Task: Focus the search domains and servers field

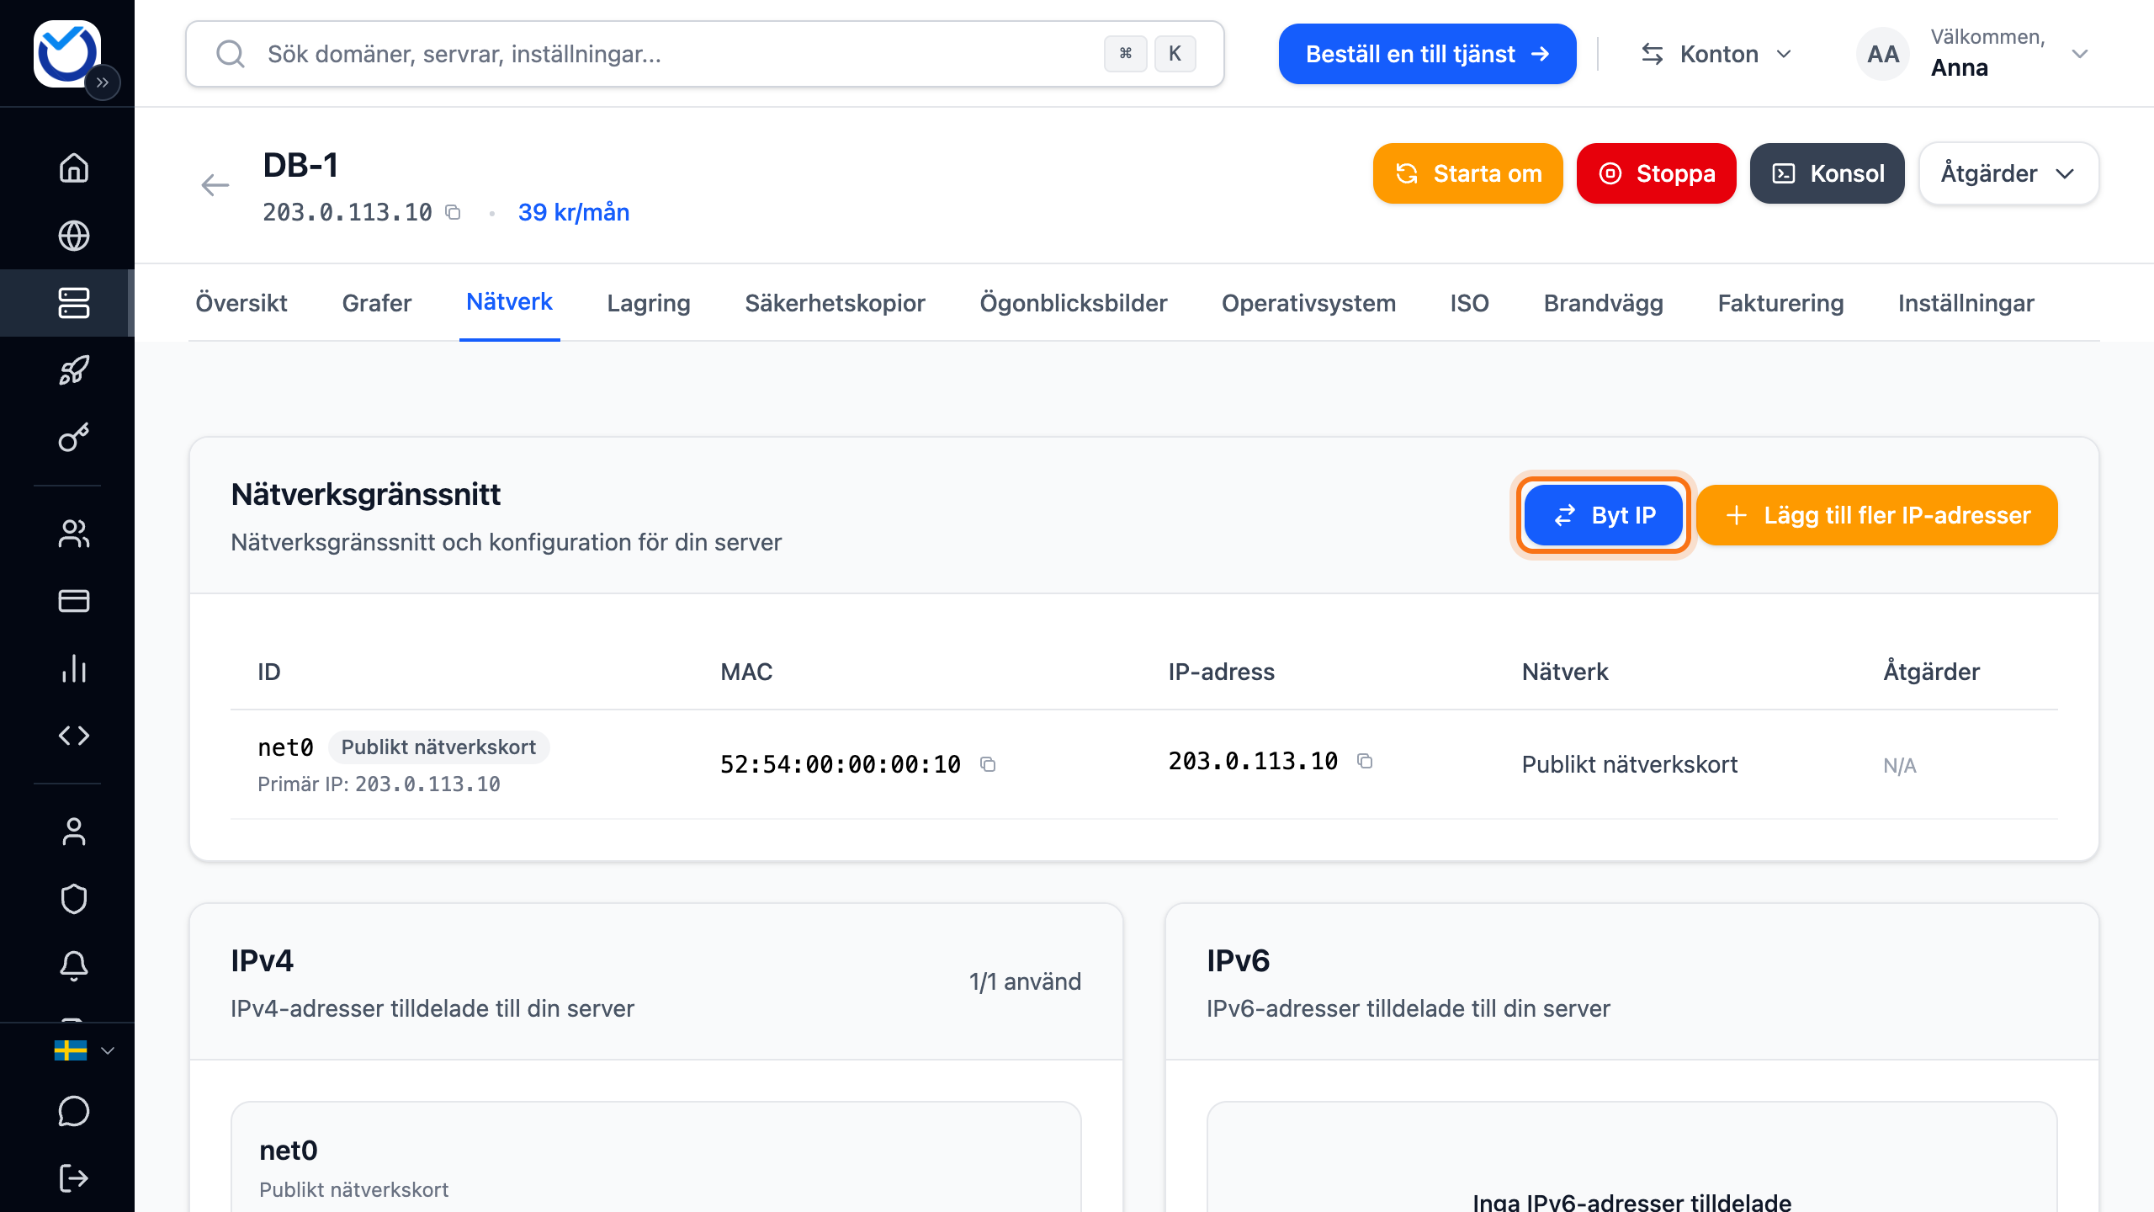Action: pyautogui.click(x=705, y=54)
